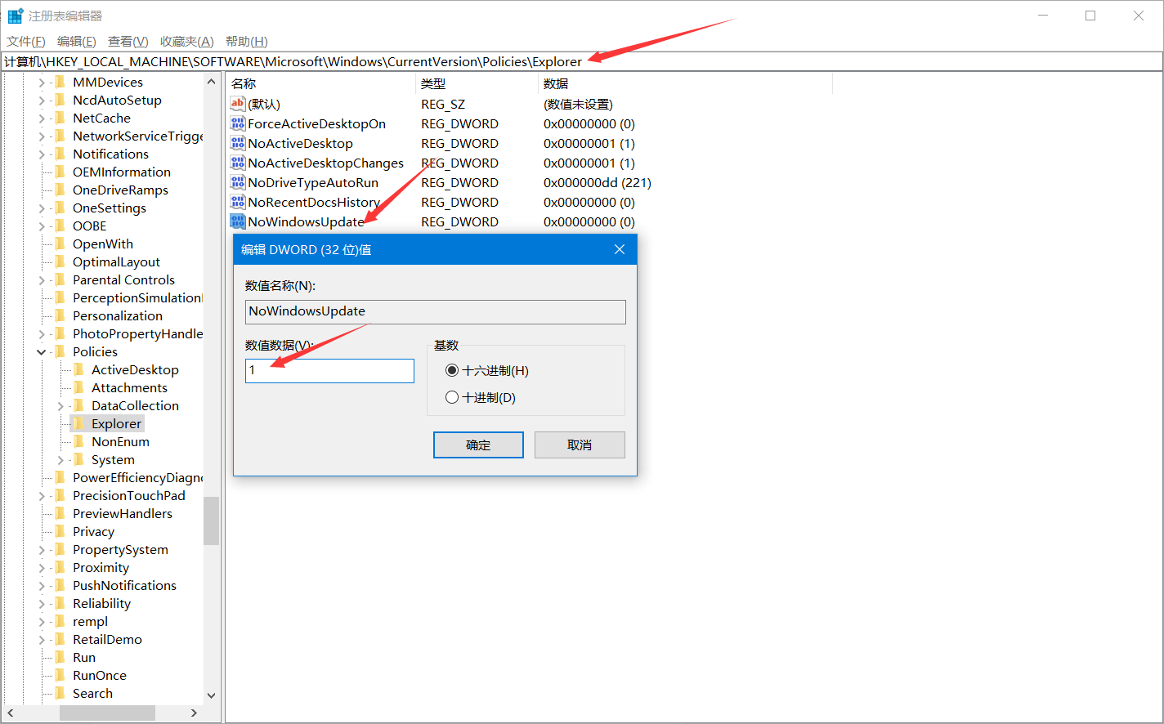Open the 收藏夹(A) menu
This screenshot has width=1164, height=724.
[187, 41]
